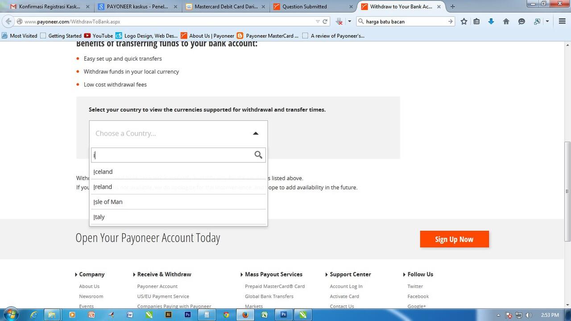Open Payoneer Account footer link
This screenshot has width=571, height=321.
click(157, 286)
